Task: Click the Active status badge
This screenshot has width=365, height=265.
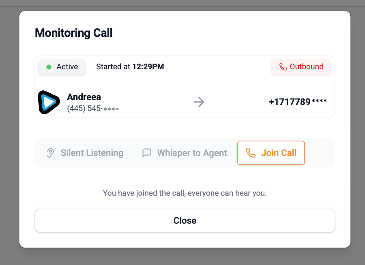Action: click(x=62, y=67)
